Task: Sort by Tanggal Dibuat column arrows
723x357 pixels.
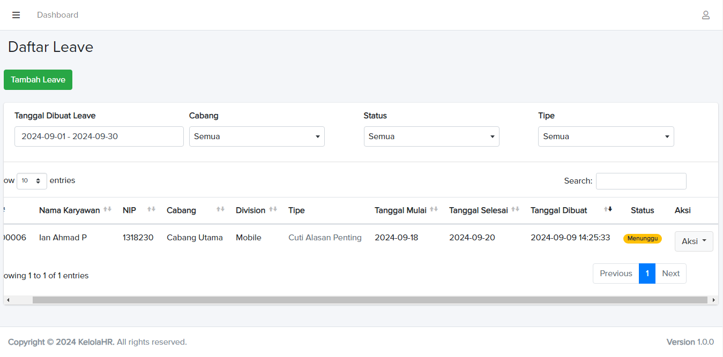Action: pyautogui.click(x=608, y=209)
